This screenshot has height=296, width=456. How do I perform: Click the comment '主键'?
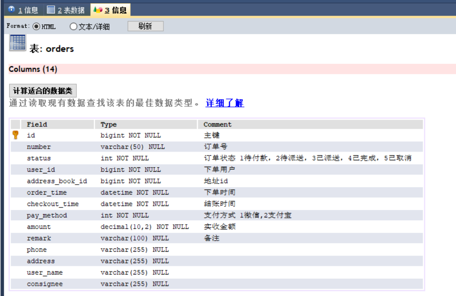pos(212,135)
